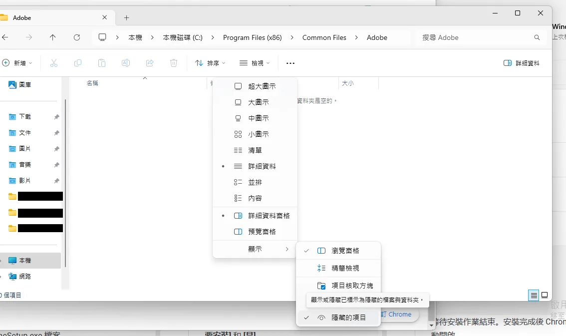The width and height of the screenshot is (566, 336).
Task: Select 本機 in the navigation pane
Action: click(x=30, y=261)
